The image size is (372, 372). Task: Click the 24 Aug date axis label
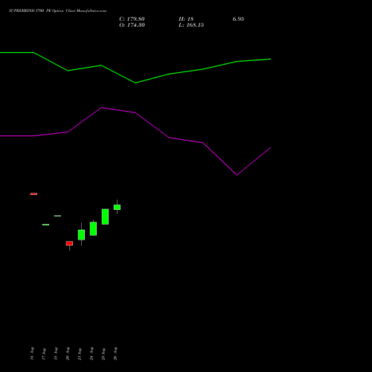pyautogui.click(x=92, y=353)
